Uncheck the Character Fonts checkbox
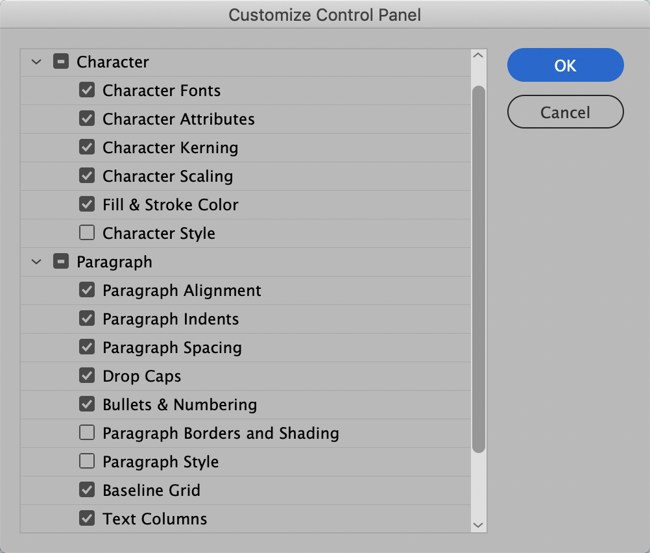This screenshot has height=553, width=650. tap(87, 90)
